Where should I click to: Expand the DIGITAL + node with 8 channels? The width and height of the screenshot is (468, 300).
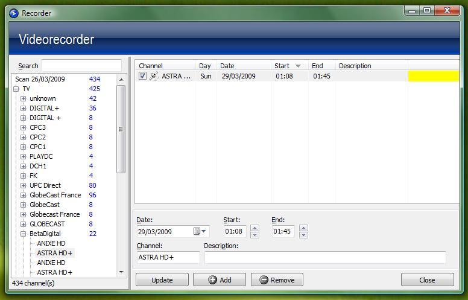pyautogui.click(x=24, y=118)
